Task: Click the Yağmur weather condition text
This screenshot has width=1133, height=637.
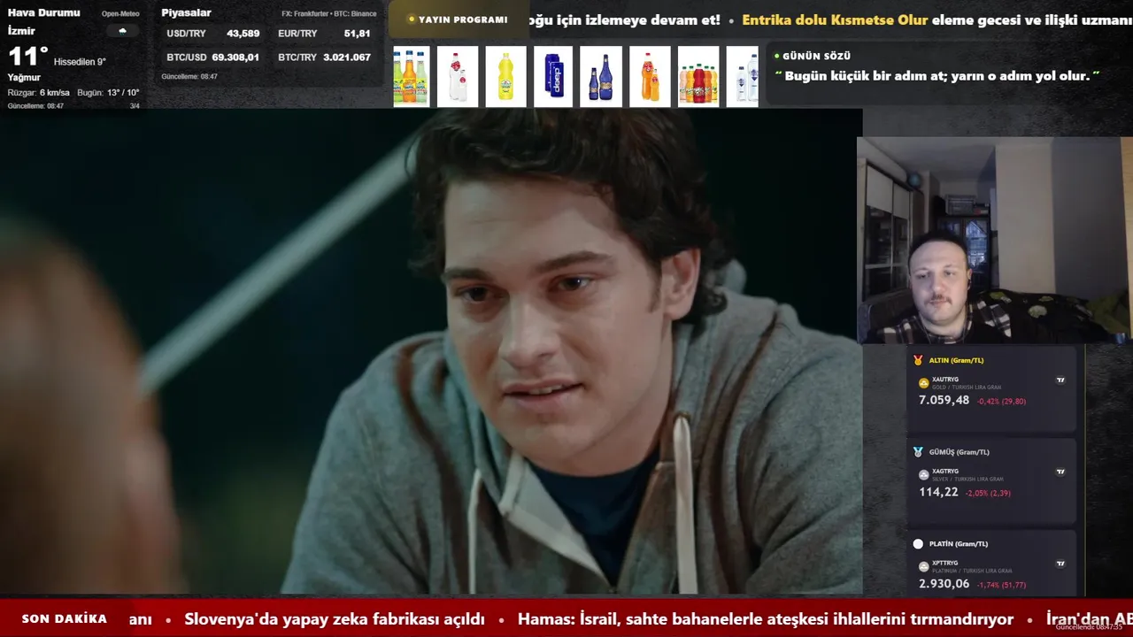Action: click(x=24, y=78)
